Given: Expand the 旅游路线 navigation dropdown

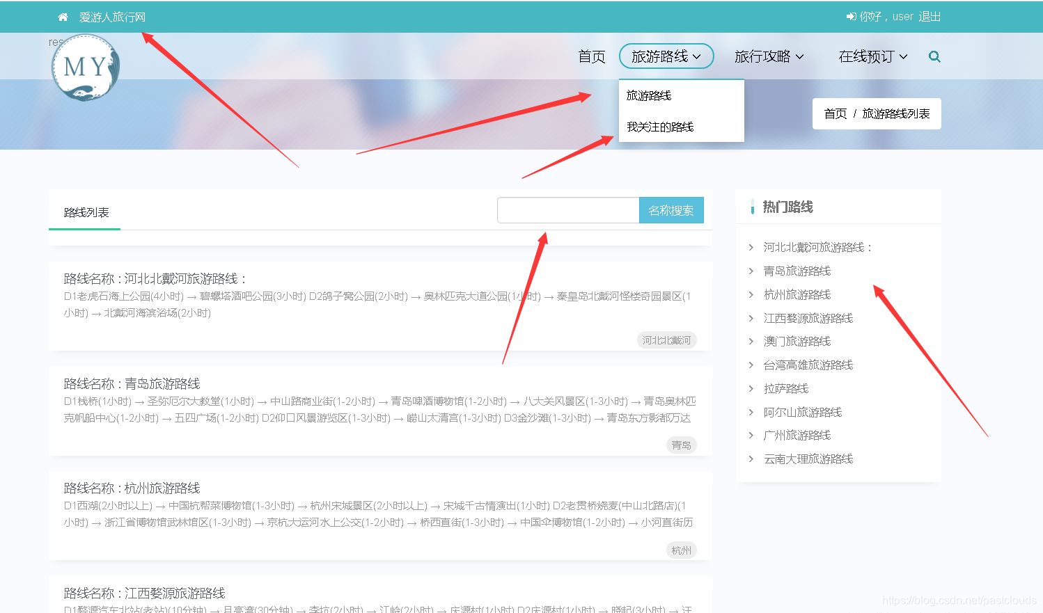Looking at the screenshot, I should 666,56.
